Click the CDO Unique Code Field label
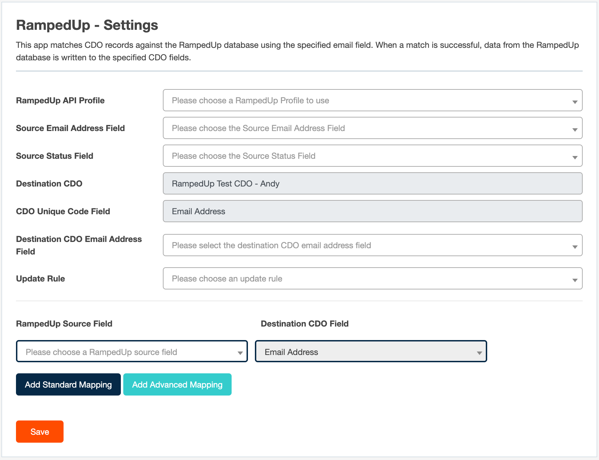599x460 pixels. (x=63, y=211)
